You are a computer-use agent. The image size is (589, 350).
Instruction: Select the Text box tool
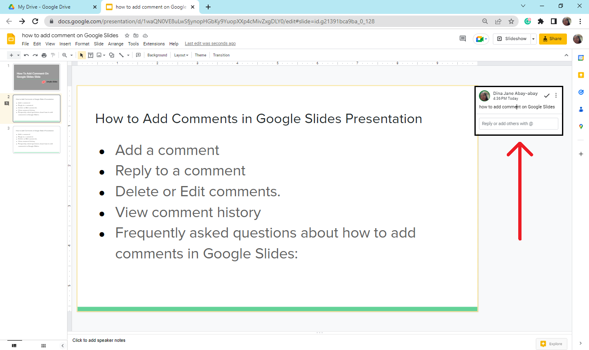click(x=90, y=55)
